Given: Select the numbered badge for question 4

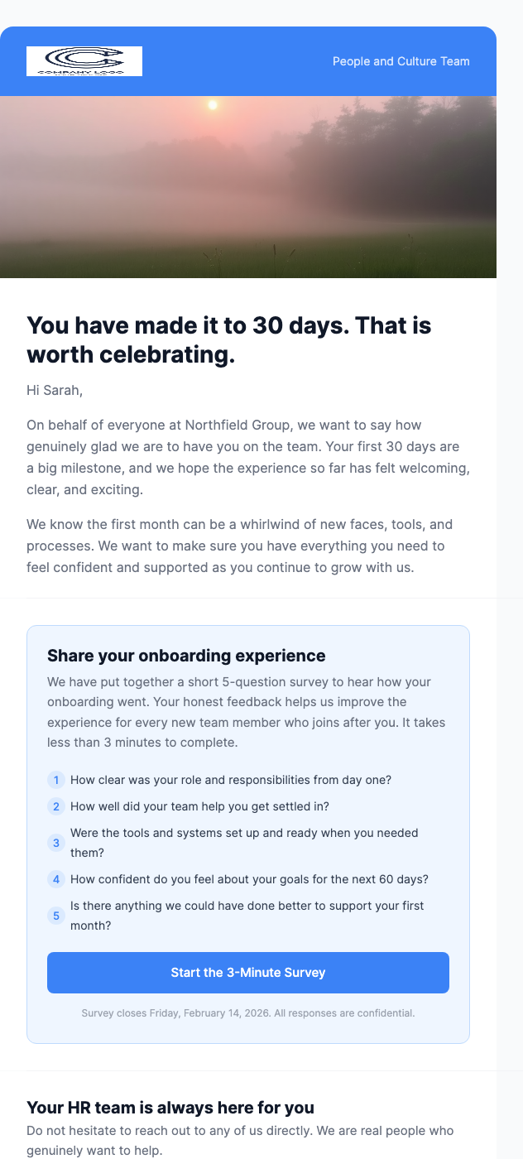Looking at the screenshot, I should [x=56, y=879].
